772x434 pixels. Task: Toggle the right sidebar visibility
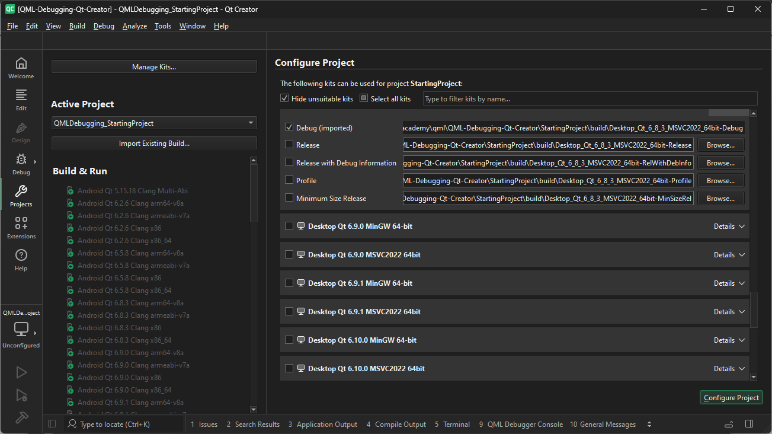[749, 424]
